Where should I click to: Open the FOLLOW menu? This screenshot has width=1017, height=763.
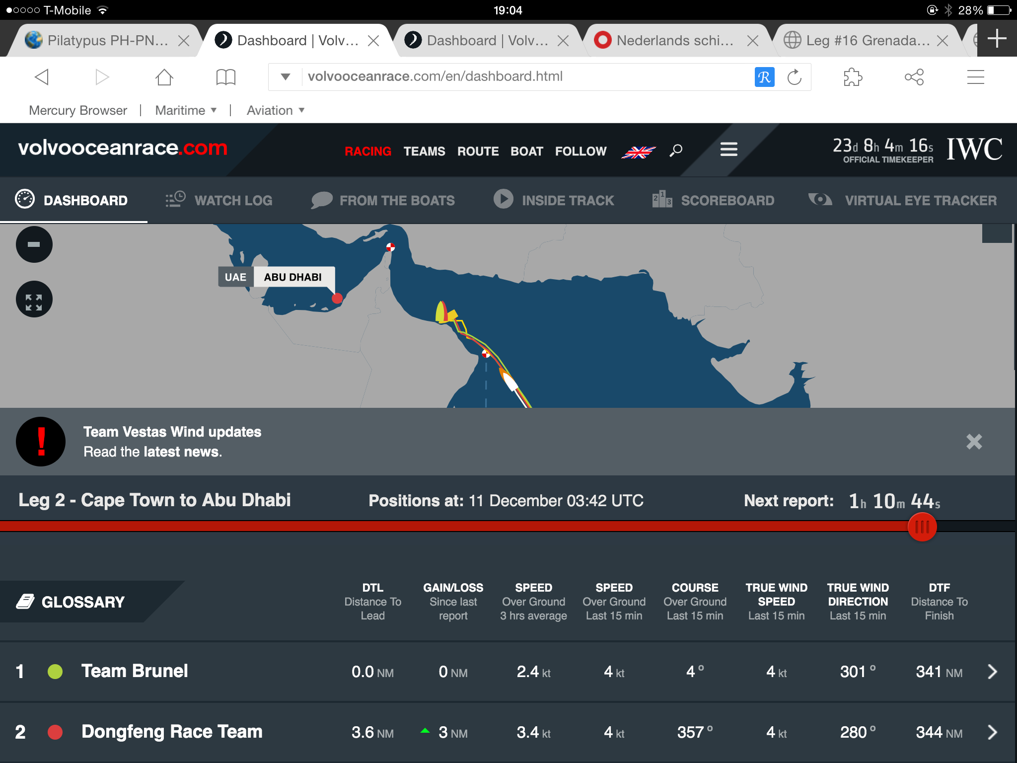click(x=581, y=152)
